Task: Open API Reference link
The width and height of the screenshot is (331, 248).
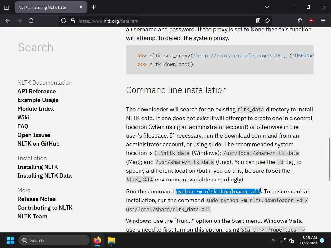Action: click(x=37, y=91)
